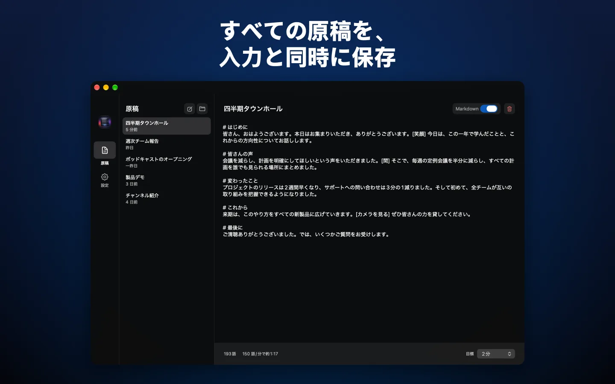Click the yellow minimize window button
Image resolution: width=615 pixels, height=384 pixels.
tap(106, 87)
